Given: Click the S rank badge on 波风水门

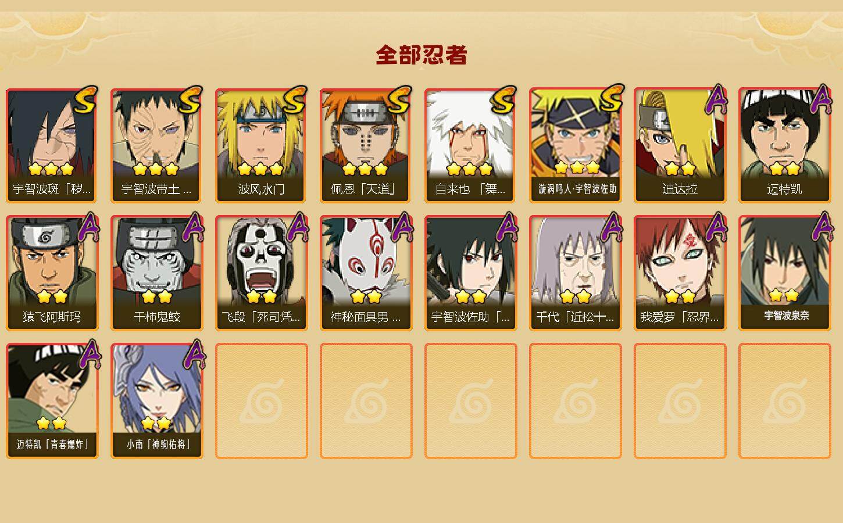Looking at the screenshot, I should 294,100.
